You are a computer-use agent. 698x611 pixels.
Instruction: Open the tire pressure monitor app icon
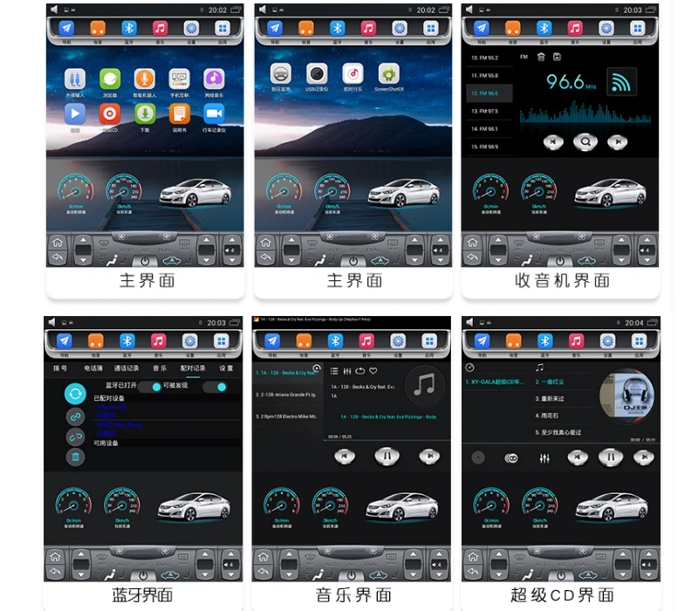(281, 73)
